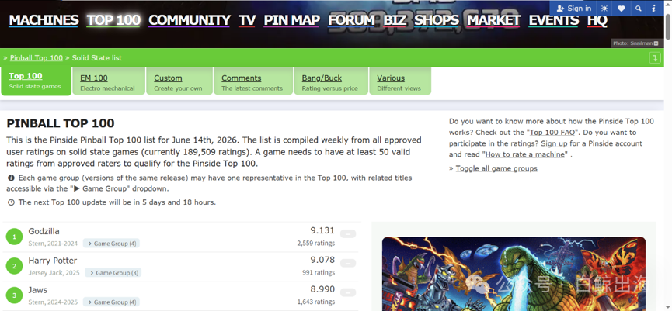Open the SHOPS menu item
Screen dimensions: 672x311
coord(437,20)
